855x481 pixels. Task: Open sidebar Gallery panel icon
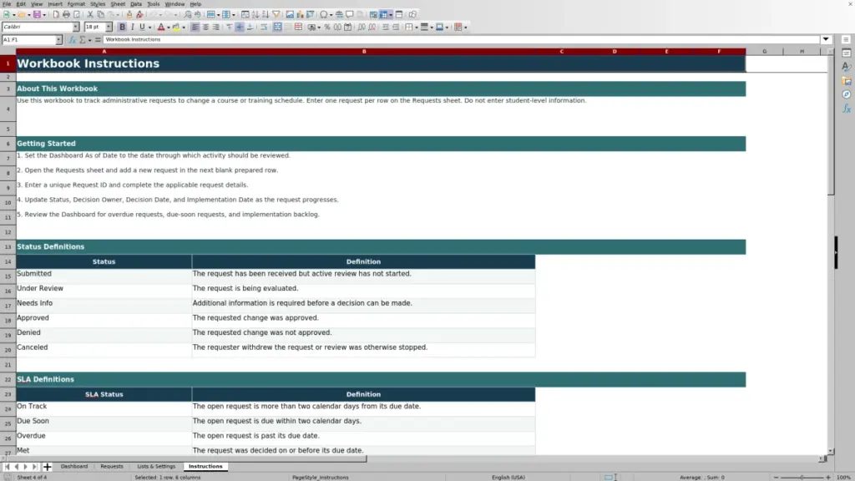pyautogui.click(x=847, y=81)
